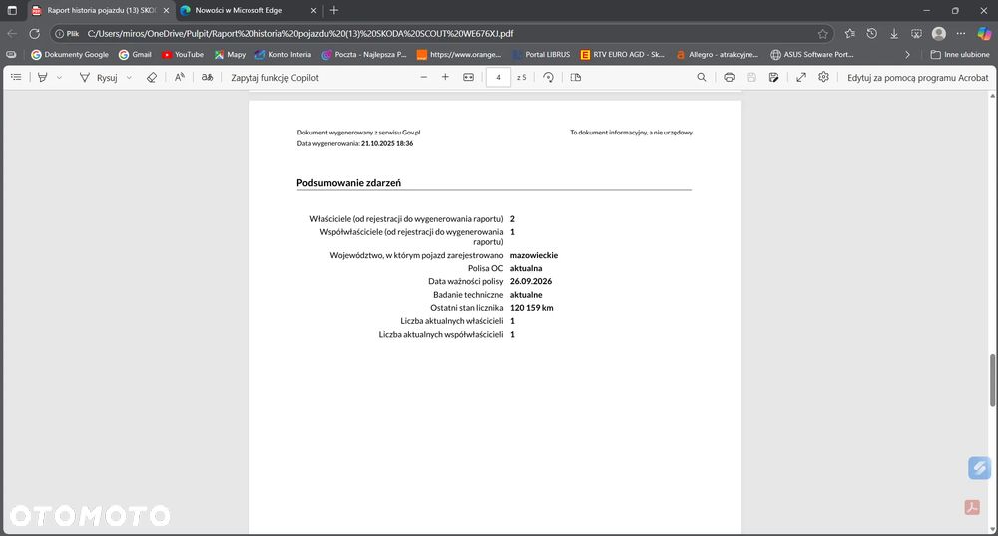Screen dimensions: 998x536
Task: Open the ASUS Software Portal bookmark
Action: (812, 55)
